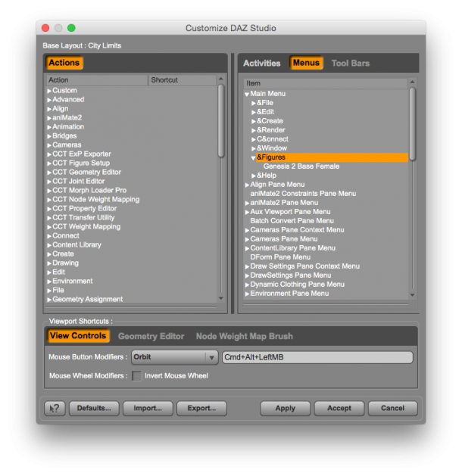Expand the aniMate2 action group
The image size is (462, 476).
point(49,118)
